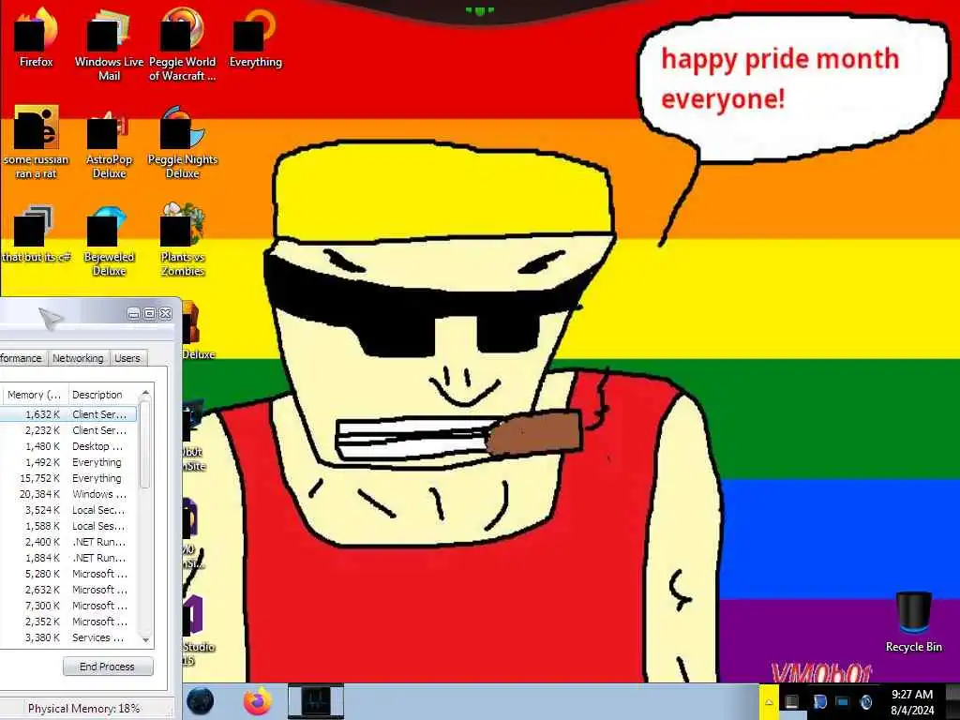Viewport: 960px width, 720px height.
Task: Select the Client Ser... row with 2,232 K
Action: coord(68,430)
